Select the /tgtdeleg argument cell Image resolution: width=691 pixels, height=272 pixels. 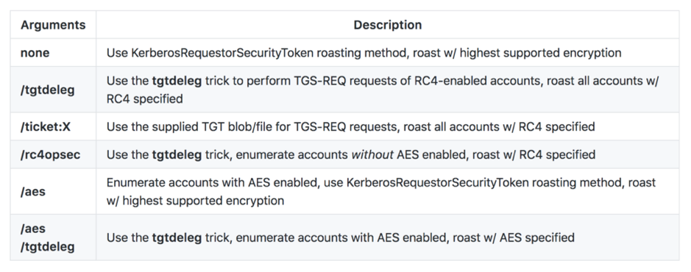tap(53, 90)
